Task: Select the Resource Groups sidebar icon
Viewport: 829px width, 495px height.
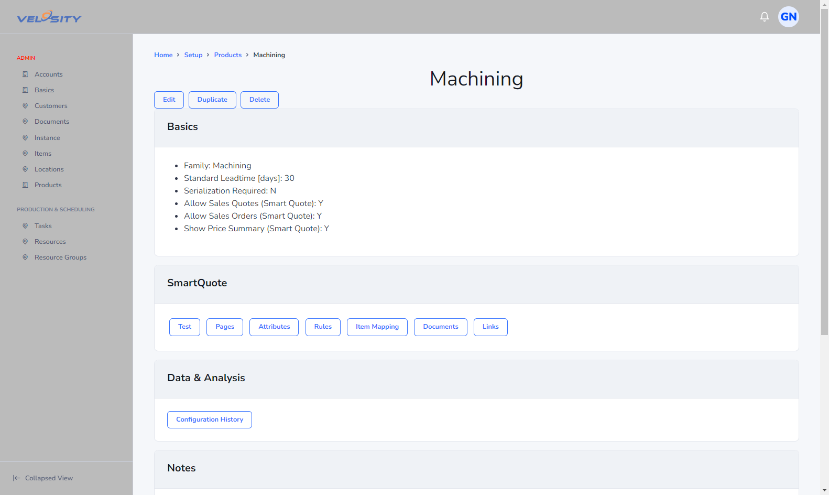Action: (25, 257)
